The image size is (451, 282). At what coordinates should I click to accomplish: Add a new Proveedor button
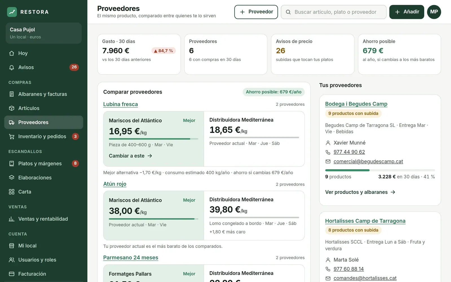(256, 12)
